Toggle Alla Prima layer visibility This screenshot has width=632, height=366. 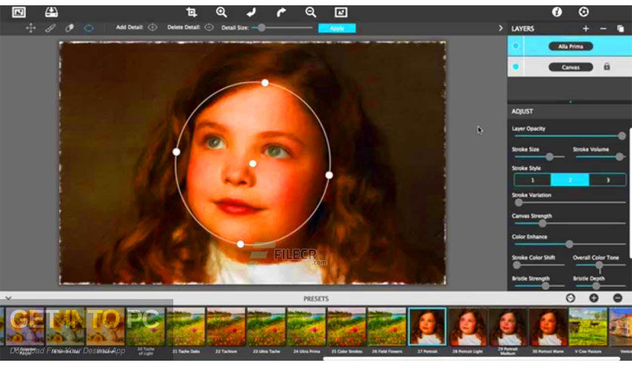(516, 46)
